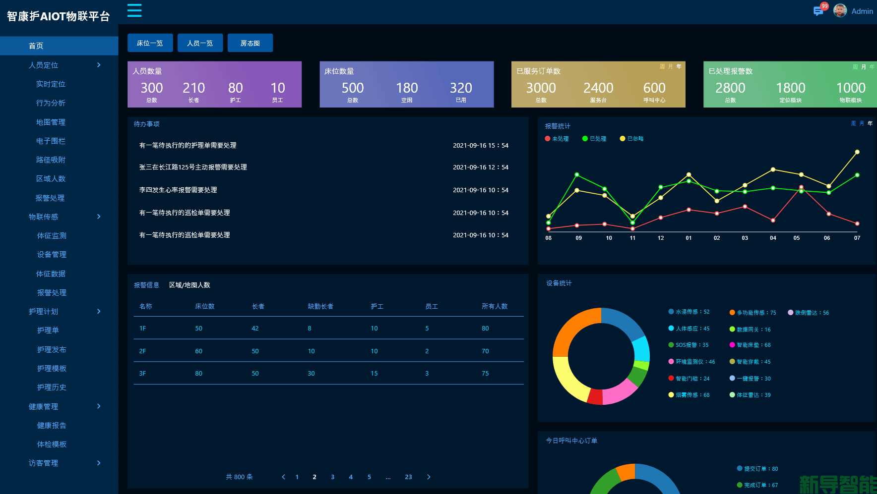Toggle 智能穿戴 legend entry
Image resolution: width=877 pixels, height=494 pixels.
tap(750, 362)
